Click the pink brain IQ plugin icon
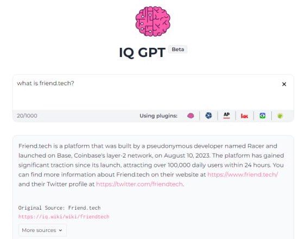 (190, 116)
